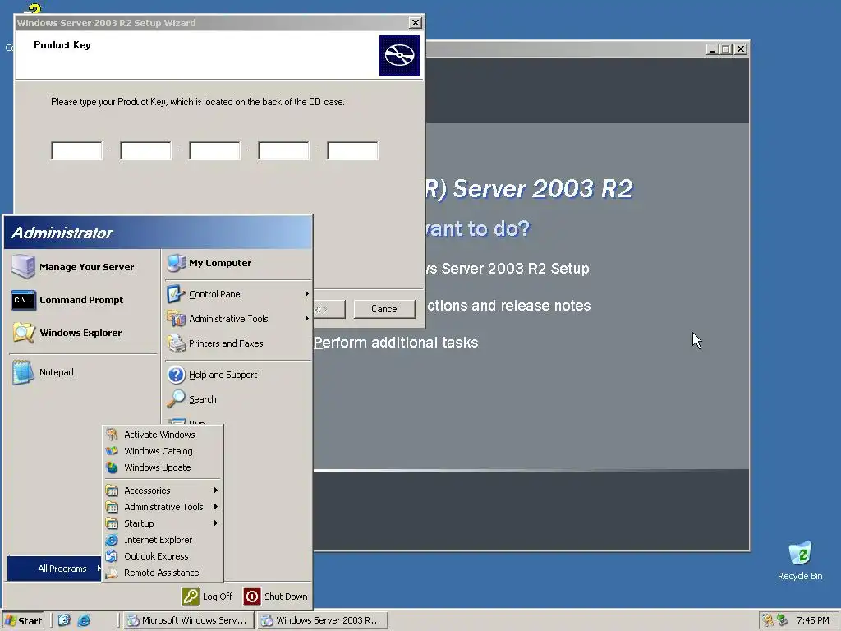Viewport: 841px width, 631px height.
Task: Open the All Programs menu
Action: (54, 569)
